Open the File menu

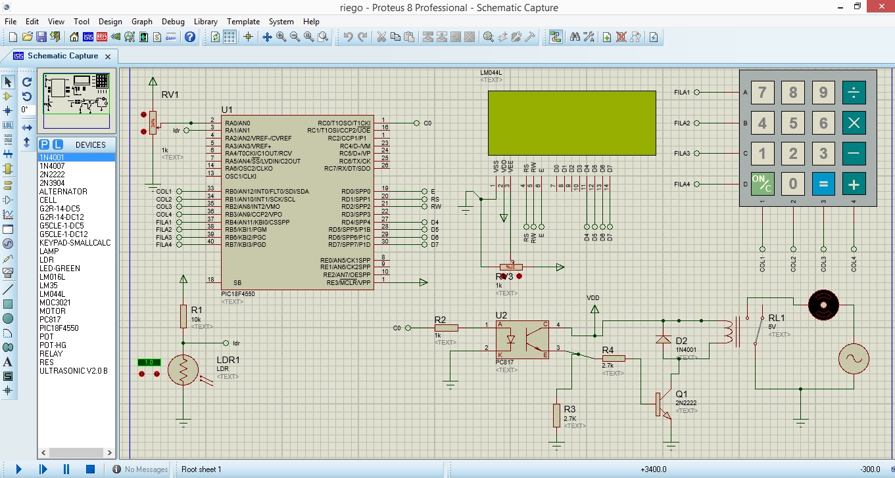[x=11, y=21]
